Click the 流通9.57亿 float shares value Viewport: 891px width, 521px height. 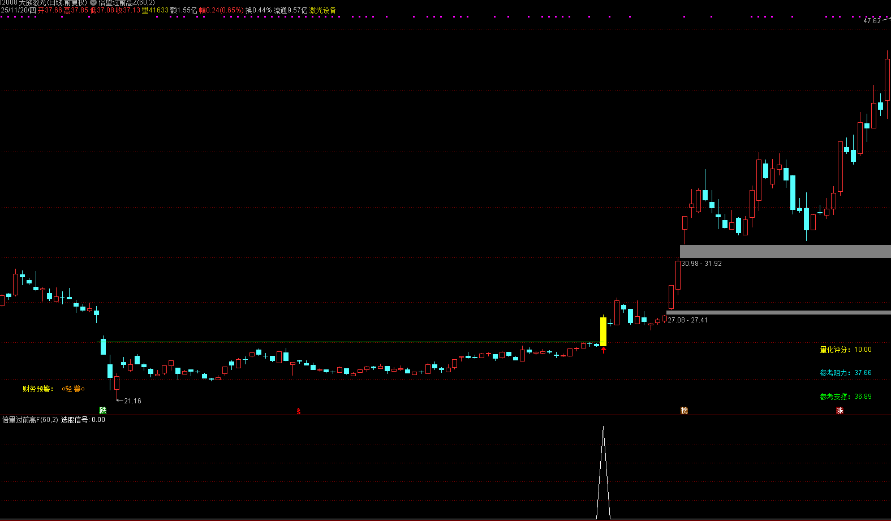290,10
